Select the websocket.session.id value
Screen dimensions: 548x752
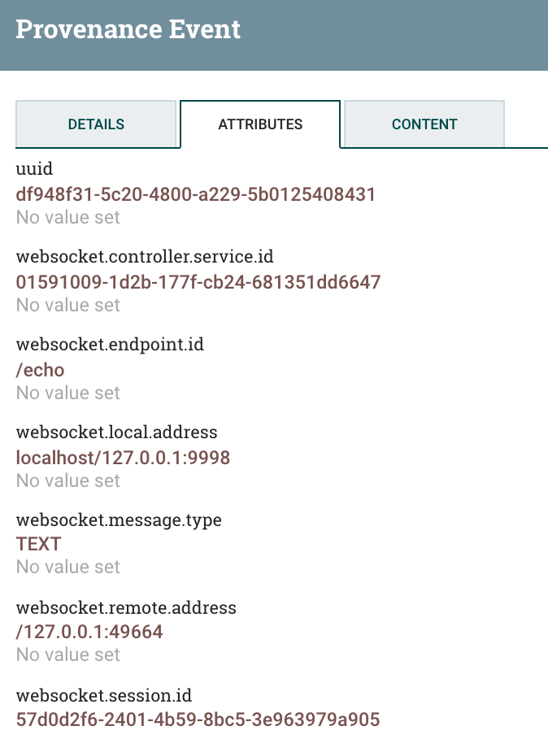click(x=198, y=719)
